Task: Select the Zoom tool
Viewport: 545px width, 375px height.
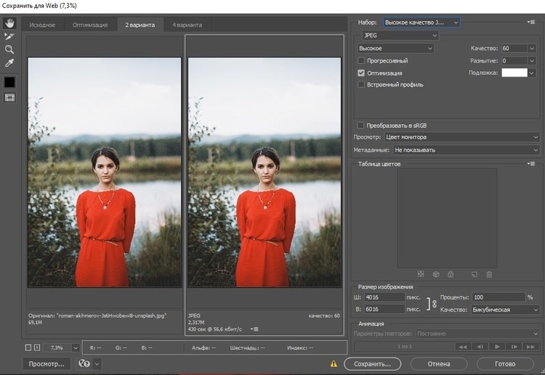Action: [x=9, y=49]
